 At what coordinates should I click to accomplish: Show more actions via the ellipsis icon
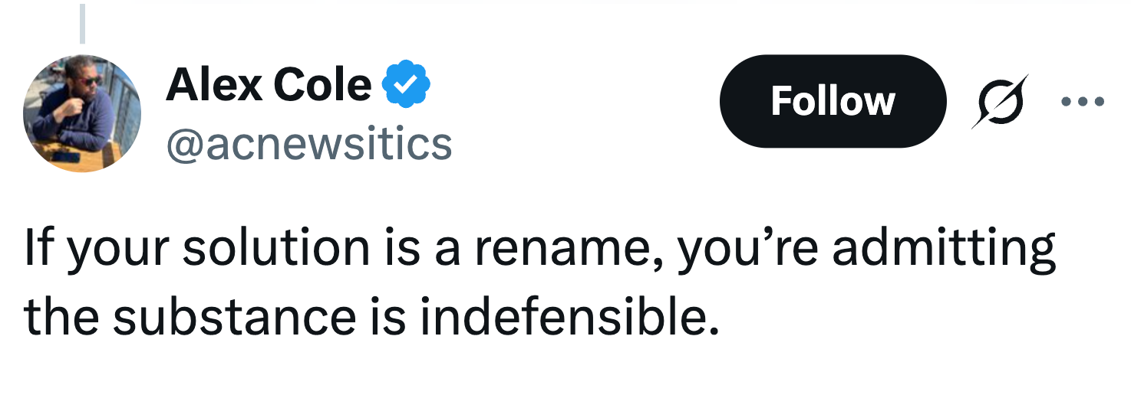[x=1083, y=101]
